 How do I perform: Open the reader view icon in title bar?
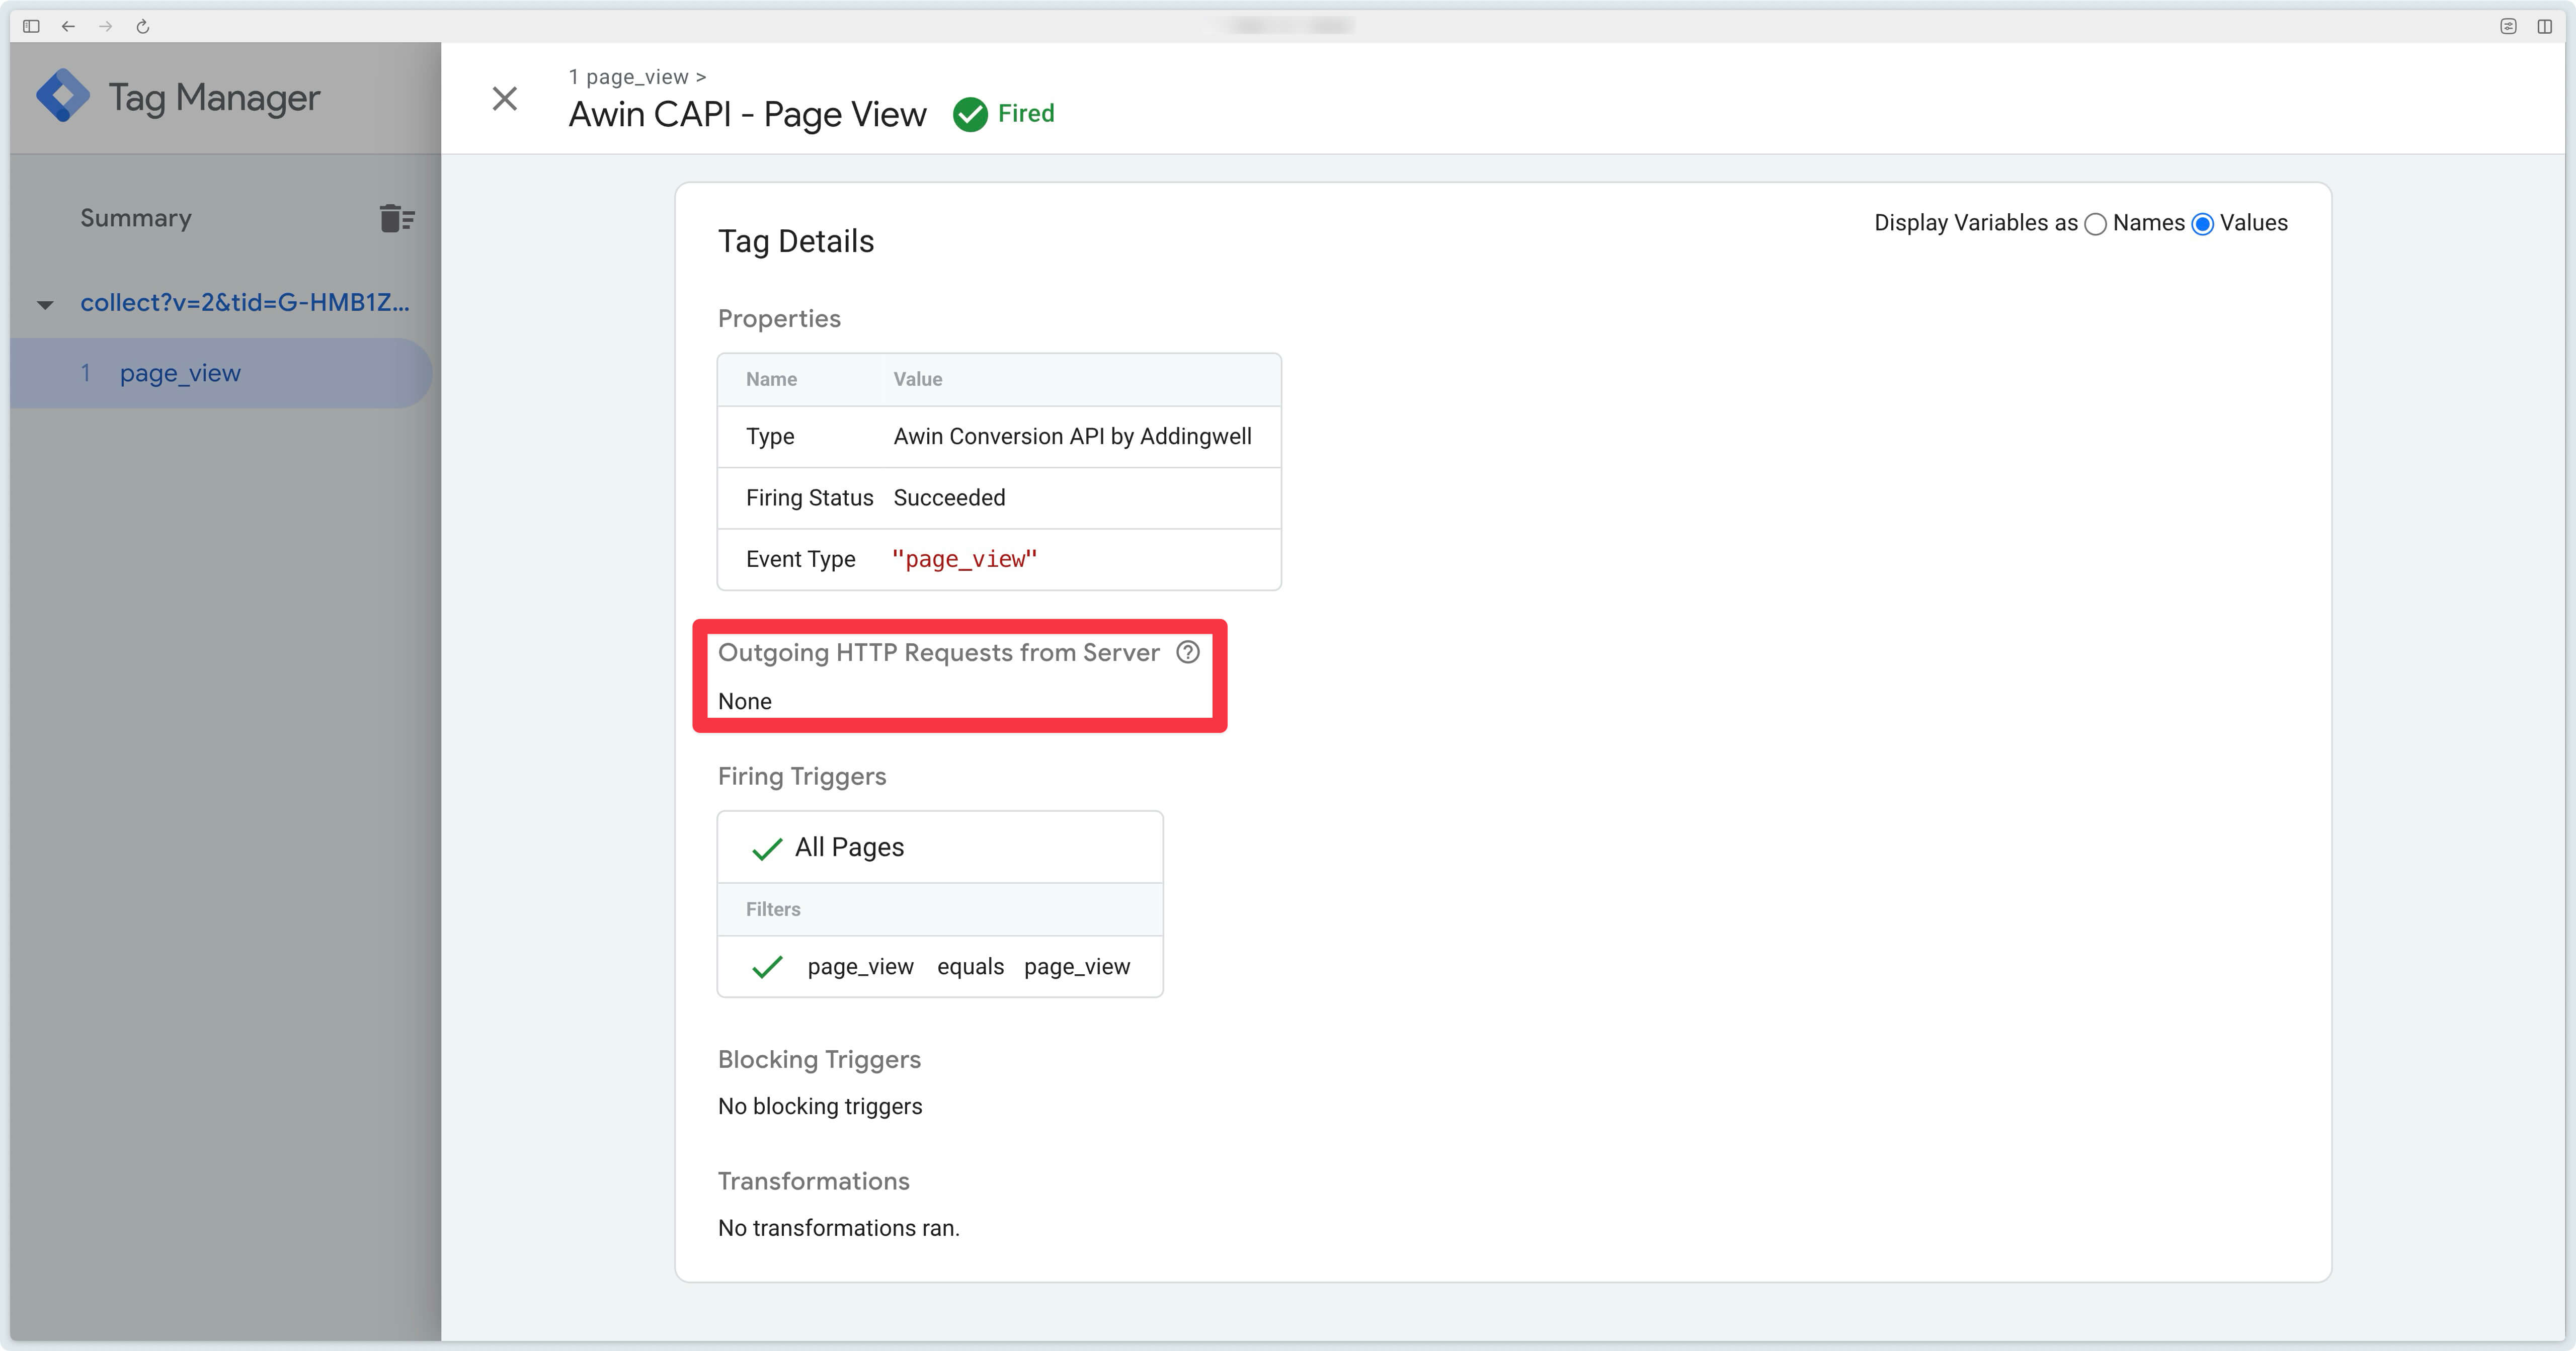coord(2508,26)
